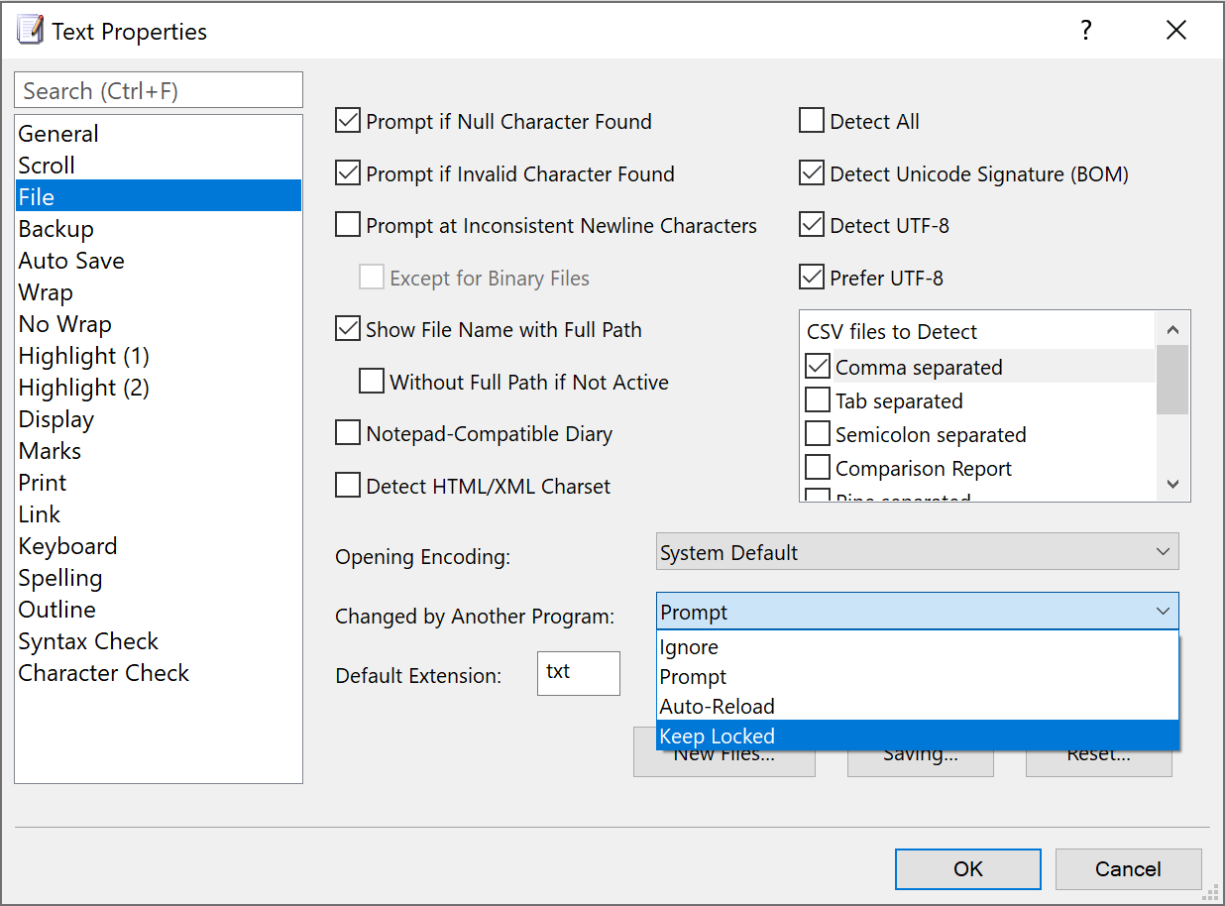Choose Keep Locked from the dropdown list

click(x=918, y=736)
